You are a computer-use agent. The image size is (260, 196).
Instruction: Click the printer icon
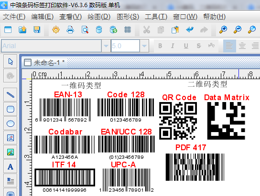[x=70, y=30]
